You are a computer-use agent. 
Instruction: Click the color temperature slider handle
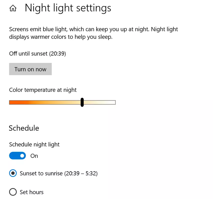82,102
